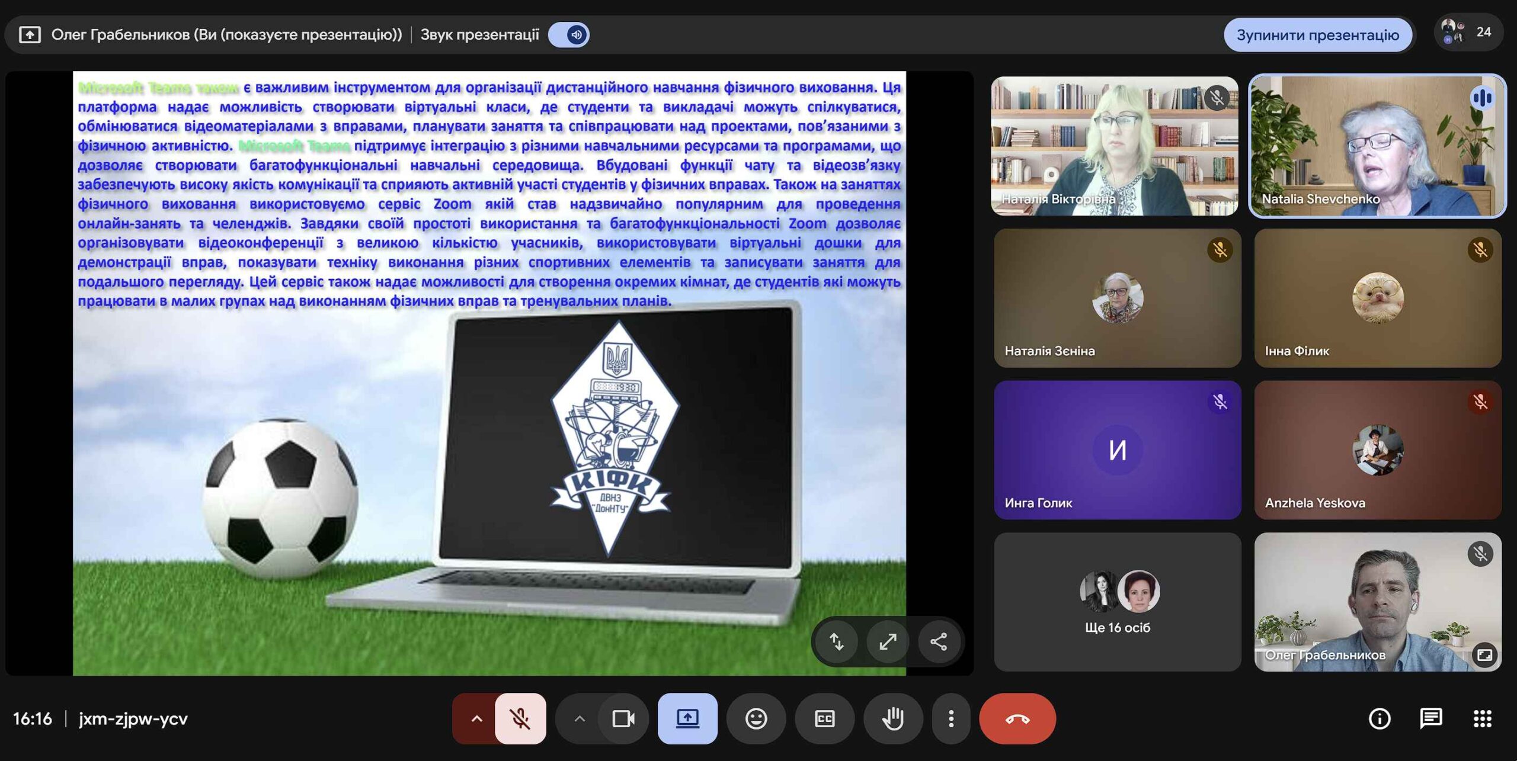Click Звук презентації label
Image resolution: width=1517 pixels, height=761 pixels.
[x=480, y=35]
